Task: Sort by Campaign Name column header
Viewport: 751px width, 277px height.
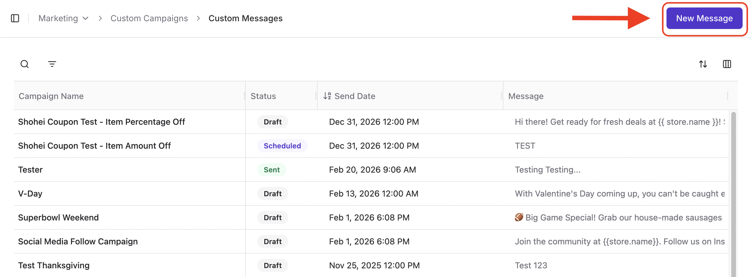Action: (51, 96)
